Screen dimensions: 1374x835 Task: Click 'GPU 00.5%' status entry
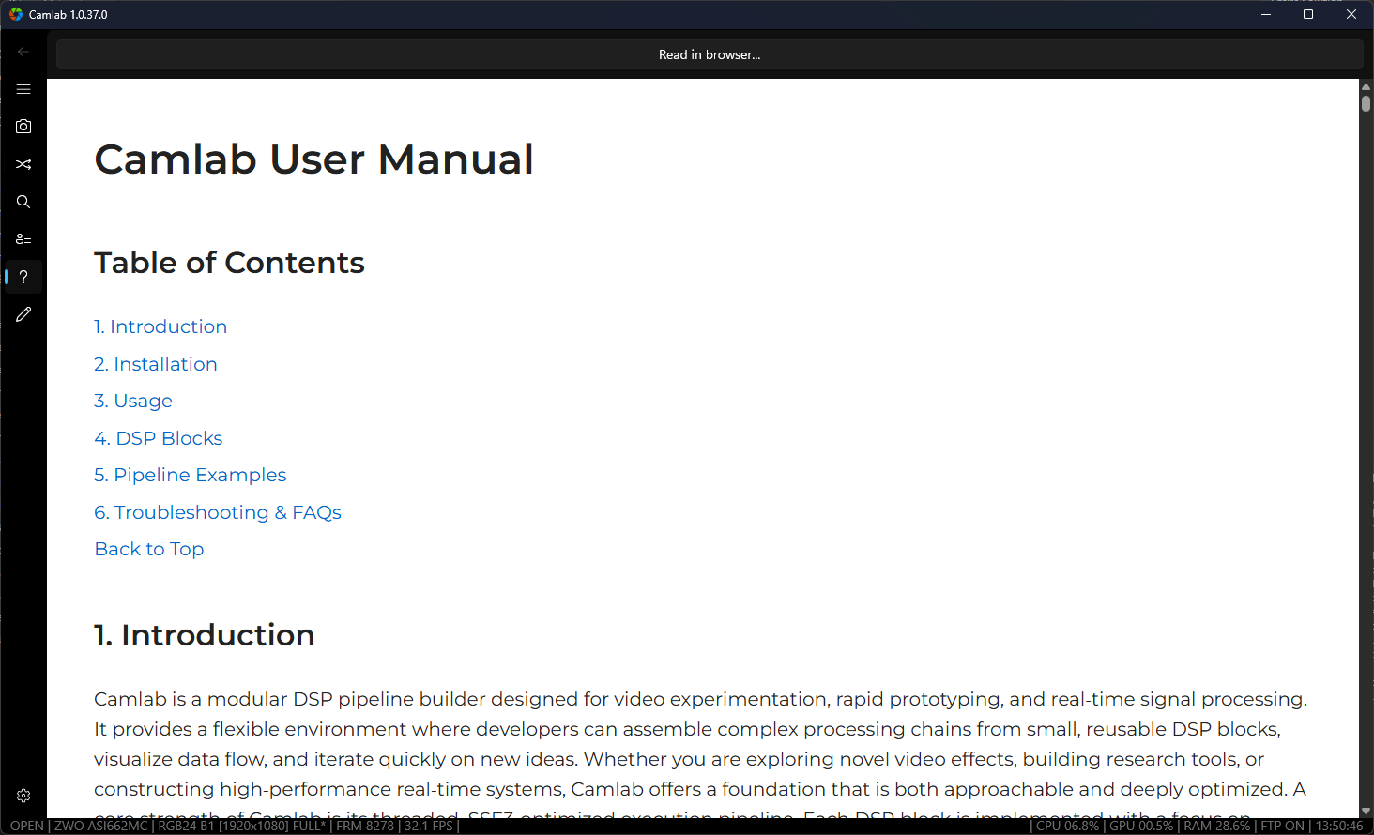pos(1141,826)
